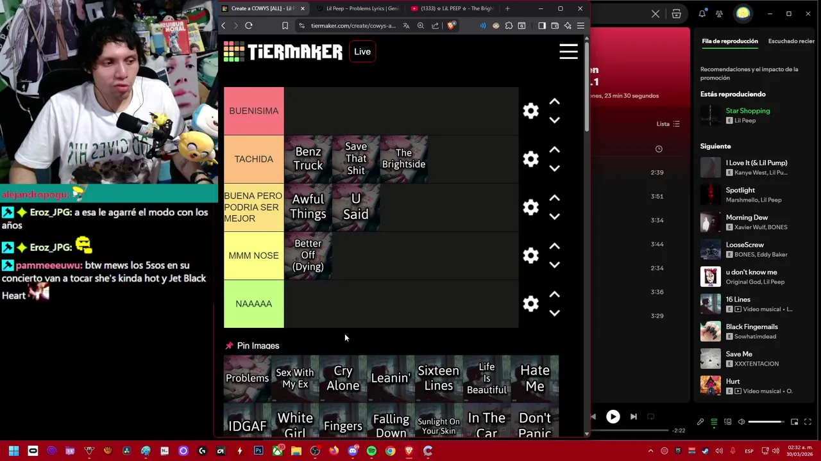Open settings gear for TACHIDA tier
821x461 pixels.
tap(530, 159)
